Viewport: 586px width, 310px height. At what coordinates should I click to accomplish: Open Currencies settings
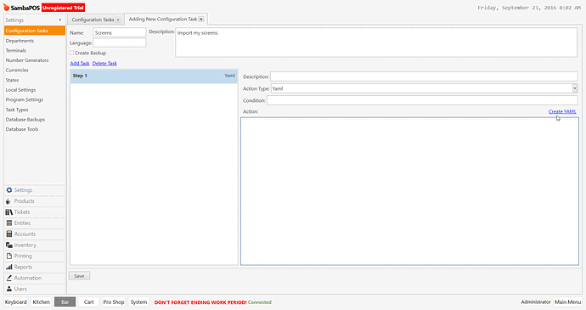(x=17, y=70)
